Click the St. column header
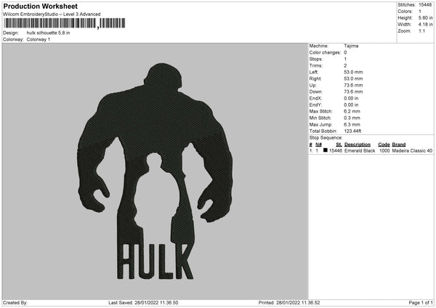This screenshot has width=436, height=308. (x=339, y=145)
